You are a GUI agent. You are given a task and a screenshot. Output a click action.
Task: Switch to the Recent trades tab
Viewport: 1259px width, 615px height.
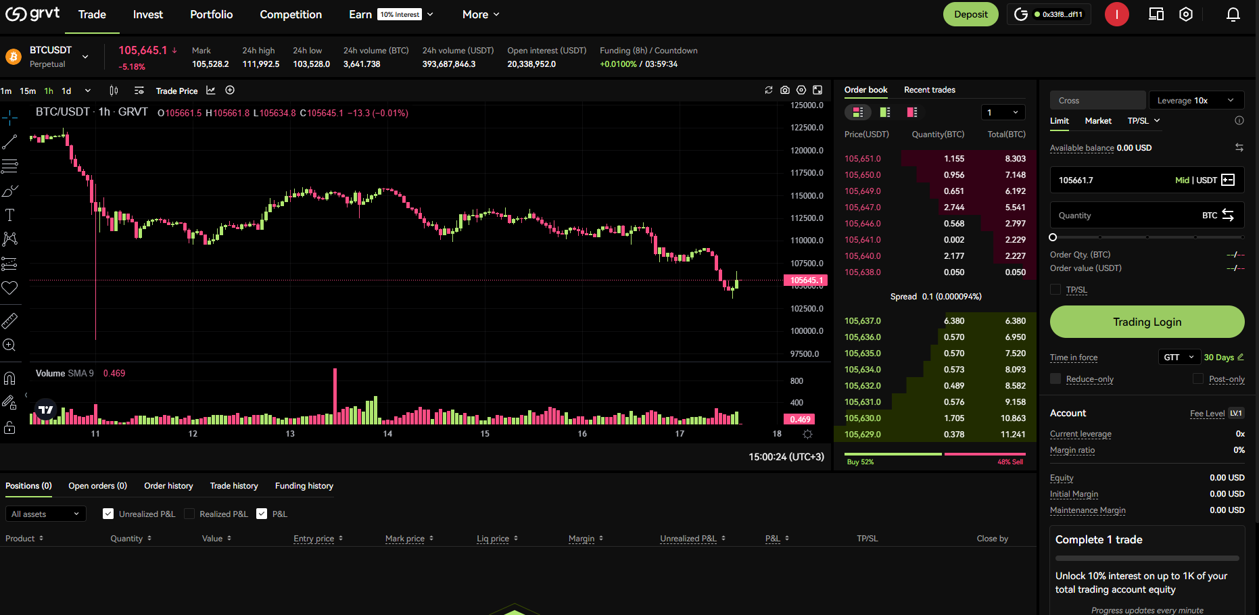929,90
